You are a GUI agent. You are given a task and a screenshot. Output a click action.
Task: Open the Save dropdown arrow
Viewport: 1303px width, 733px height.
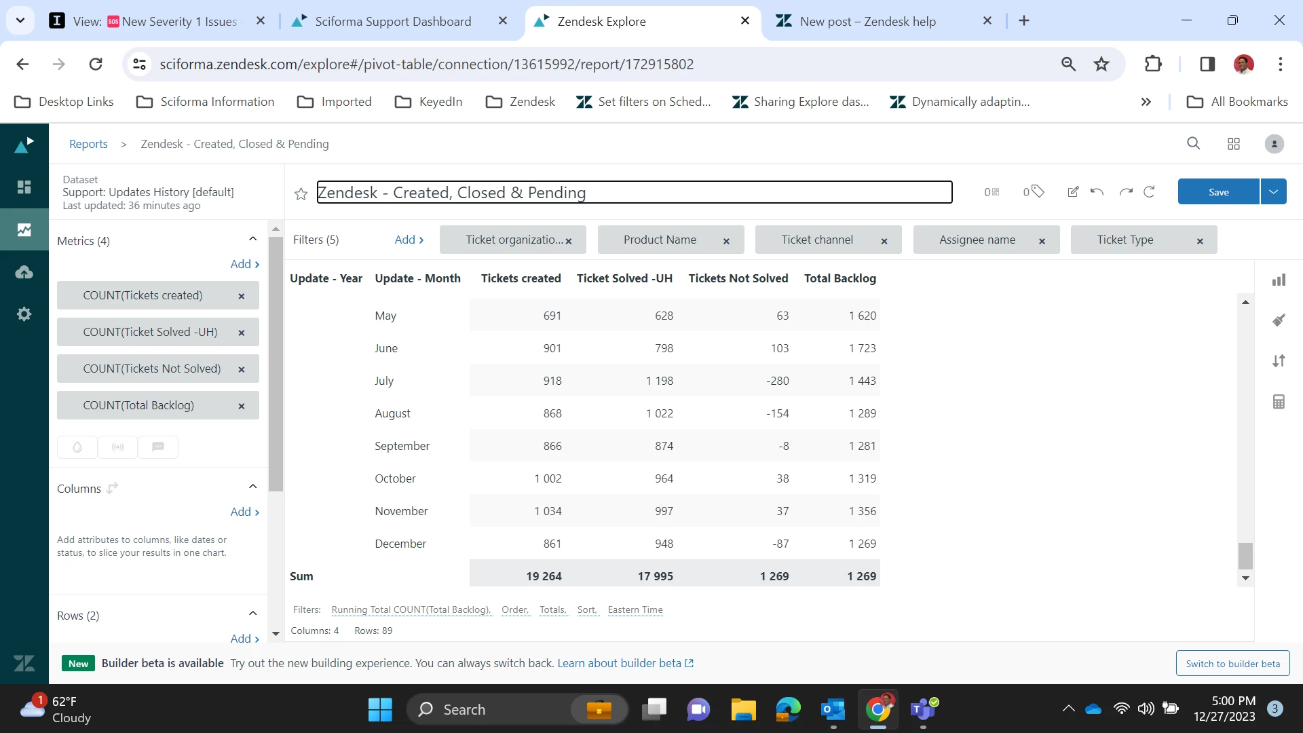[x=1273, y=192]
